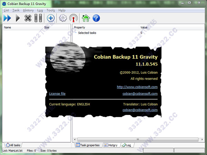Viewport: 207px width, 155px height.
Task: Run all tasks with double-arrow icon
Action: click(7, 18)
